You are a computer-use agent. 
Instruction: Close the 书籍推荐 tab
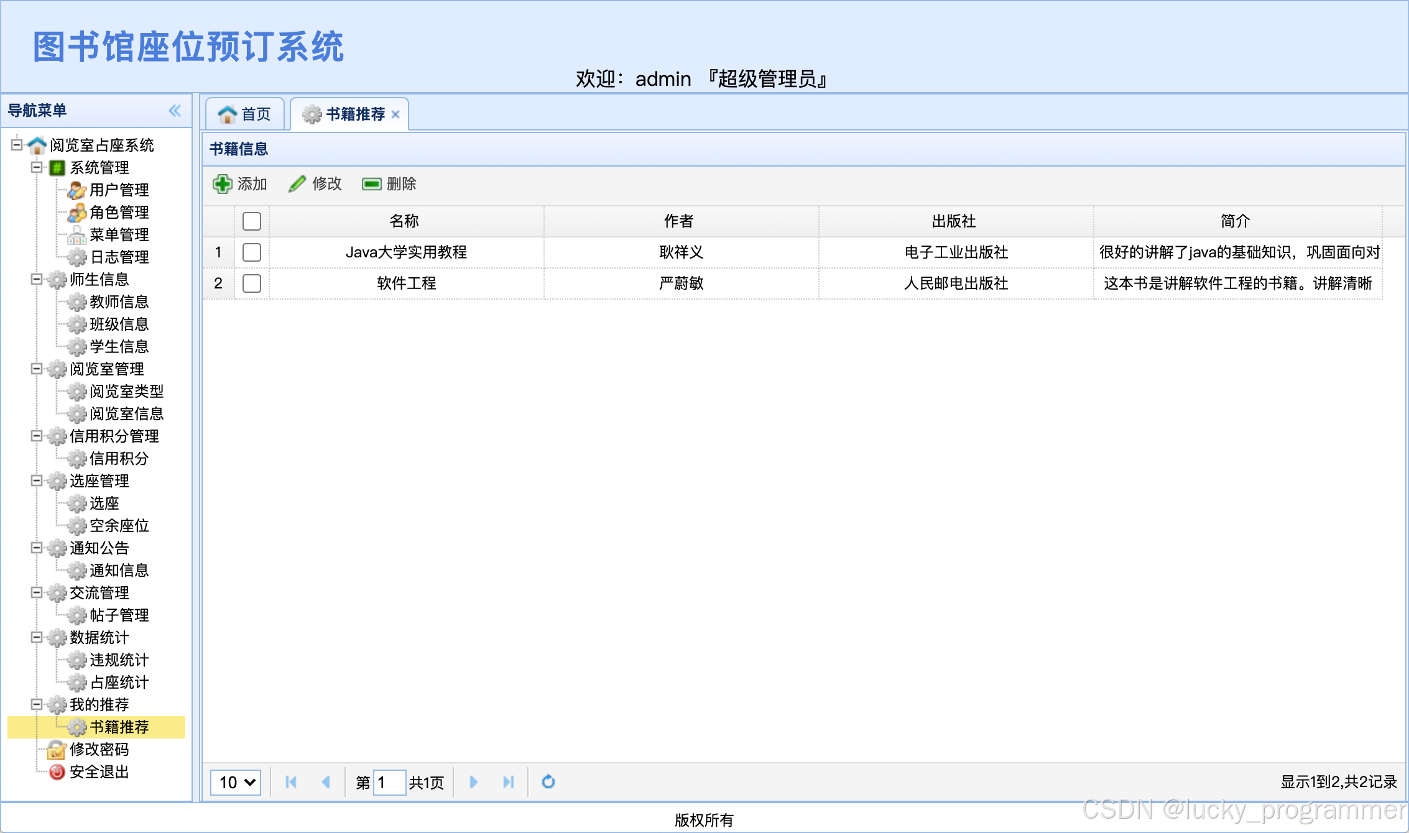pos(395,114)
